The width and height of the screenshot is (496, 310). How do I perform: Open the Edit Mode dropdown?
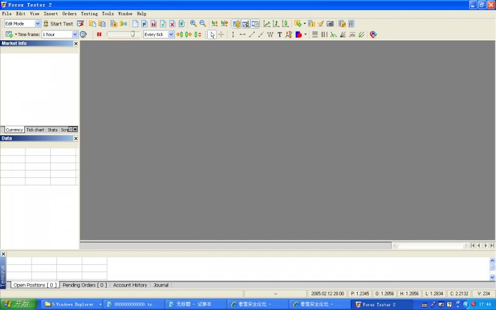click(38, 24)
